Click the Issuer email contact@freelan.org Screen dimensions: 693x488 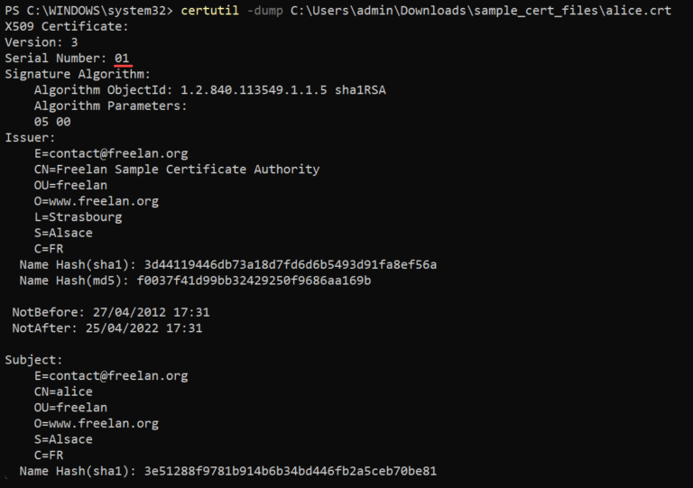111,153
